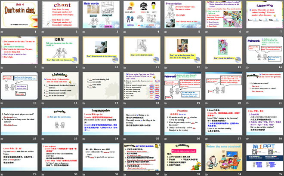Click the animation star icon below slide 22
This screenshot has width=284, height=176.
pos(2,139)
